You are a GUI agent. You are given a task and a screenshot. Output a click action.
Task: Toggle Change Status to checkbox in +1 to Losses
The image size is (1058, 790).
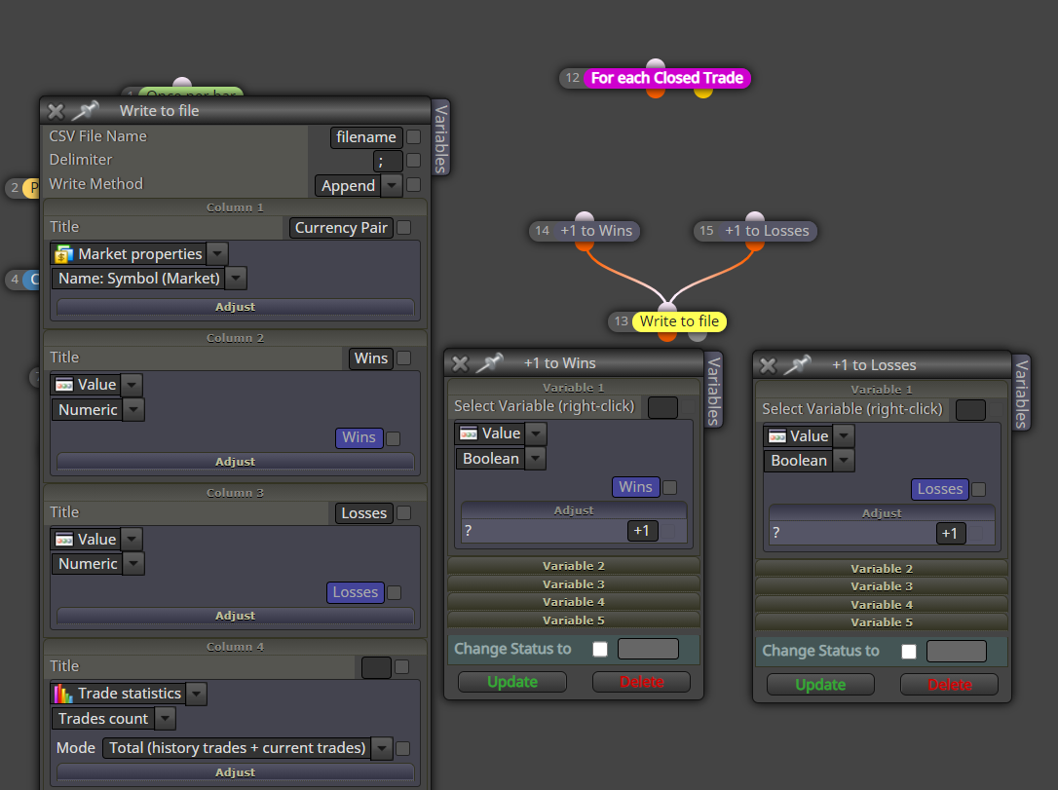coord(909,652)
